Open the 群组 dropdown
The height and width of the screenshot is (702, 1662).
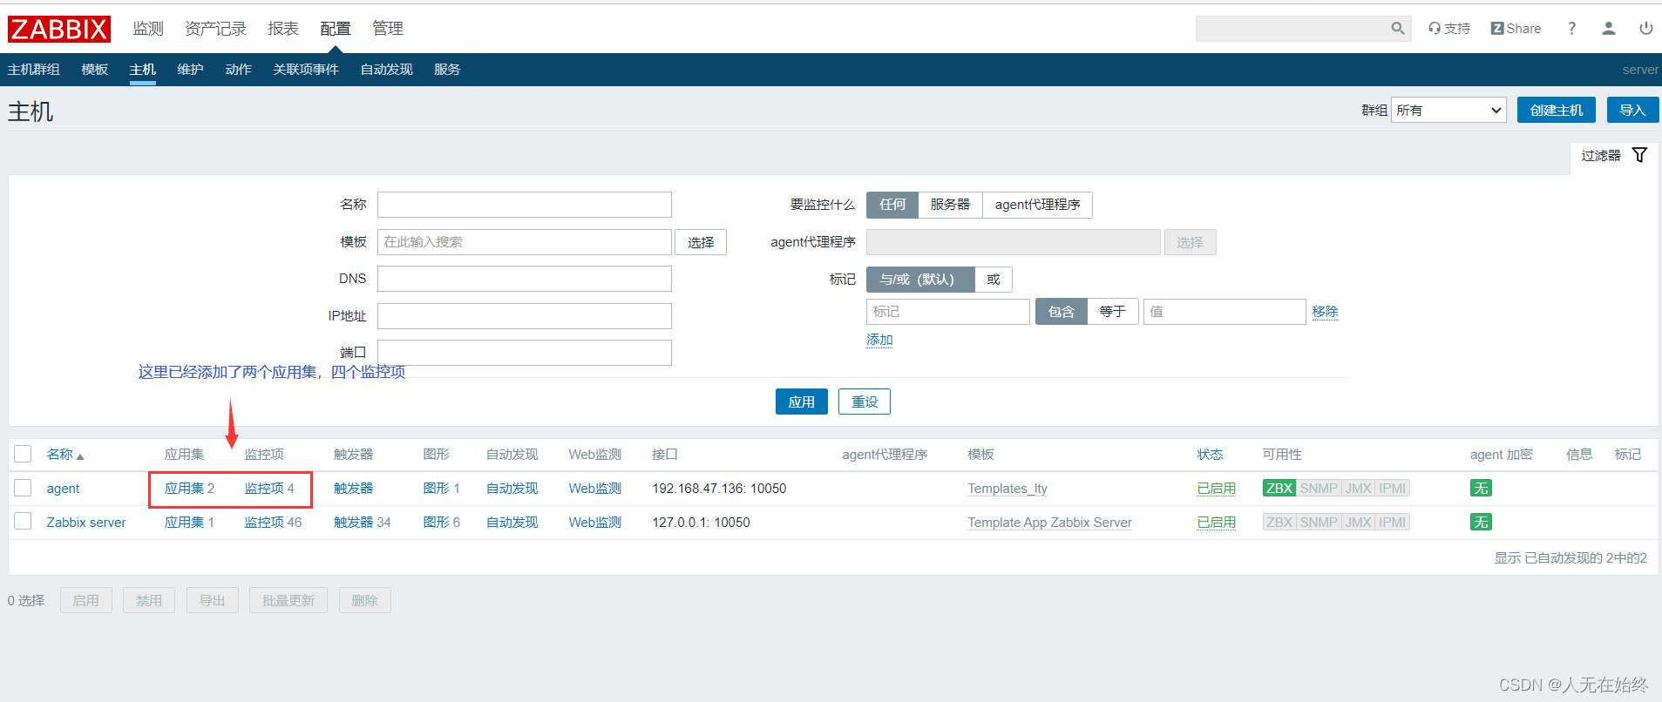click(1448, 111)
